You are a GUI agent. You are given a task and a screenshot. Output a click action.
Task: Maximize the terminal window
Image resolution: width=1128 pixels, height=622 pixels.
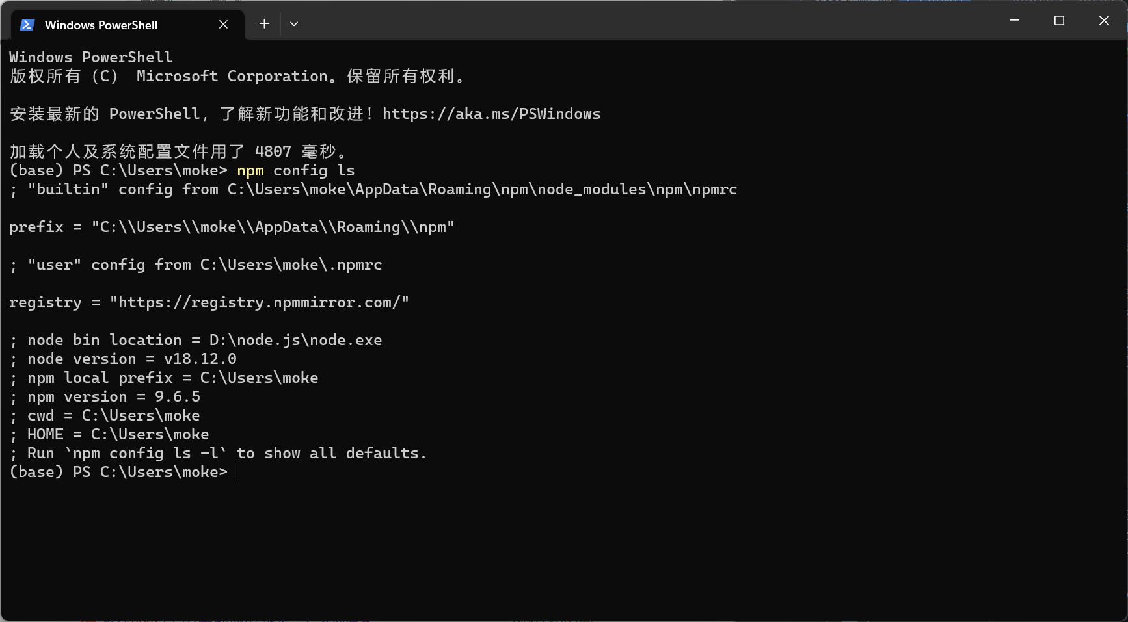pyautogui.click(x=1059, y=21)
